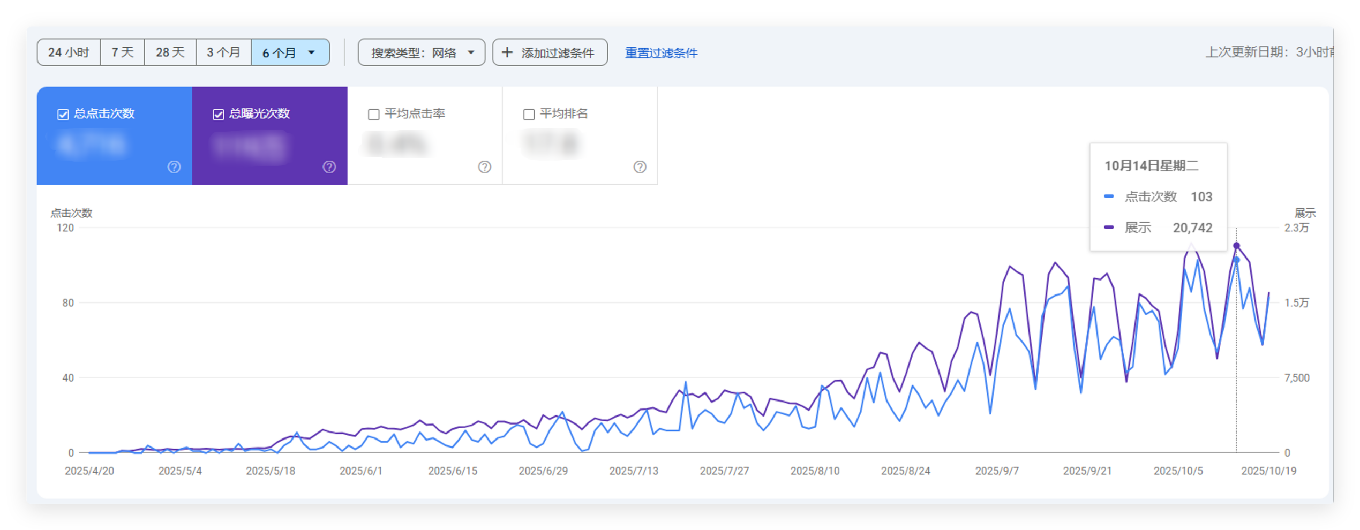Click help icon in 总点击次数 card
Screen dimensions: 1360x530
[x=174, y=167]
